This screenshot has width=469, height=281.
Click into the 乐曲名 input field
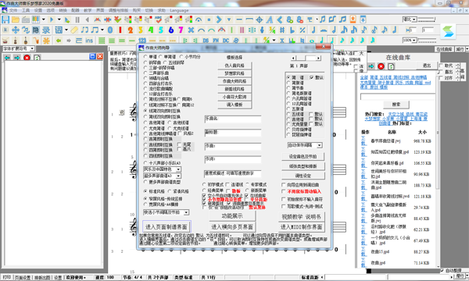233,119
